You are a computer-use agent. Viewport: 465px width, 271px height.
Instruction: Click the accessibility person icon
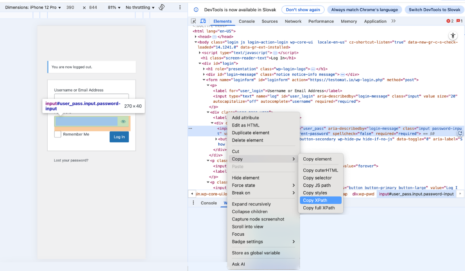click(x=453, y=36)
